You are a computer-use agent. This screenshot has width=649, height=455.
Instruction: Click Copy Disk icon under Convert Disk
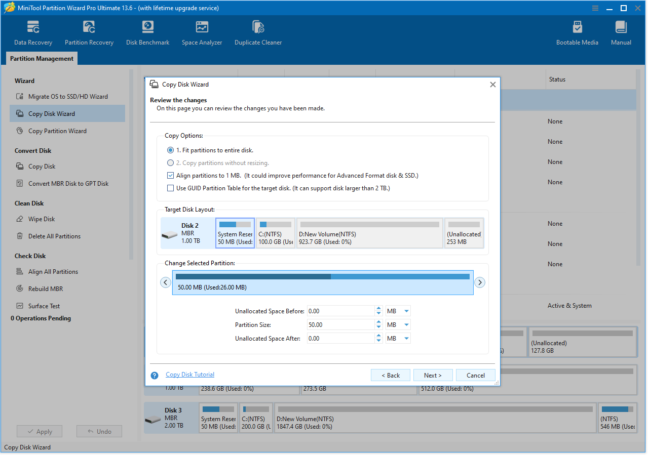coord(20,166)
